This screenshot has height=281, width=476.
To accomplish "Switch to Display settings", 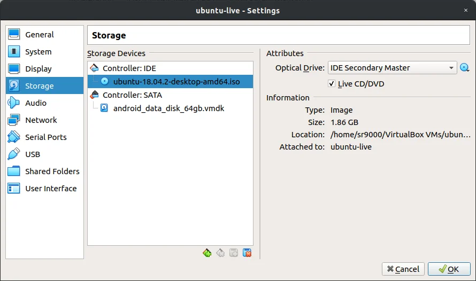I will [44, 69].
